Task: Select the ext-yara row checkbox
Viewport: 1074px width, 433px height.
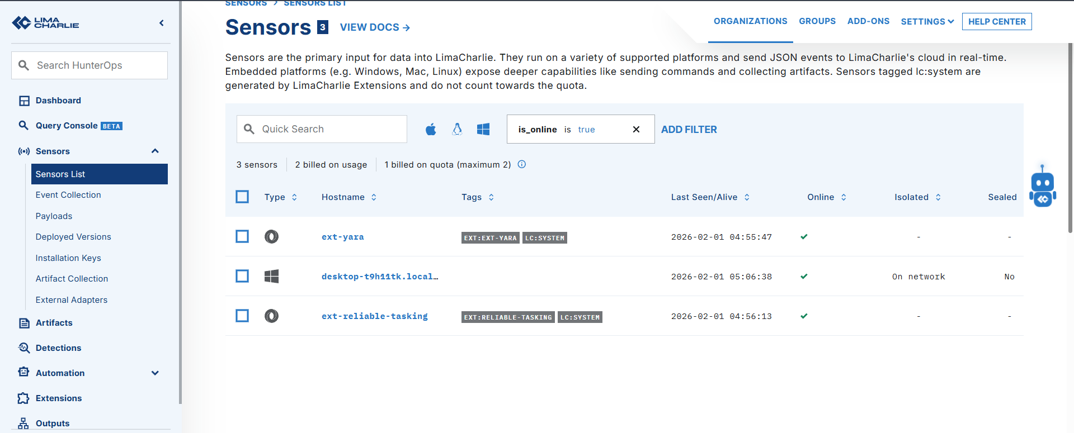Action: [x=242, y=236]
